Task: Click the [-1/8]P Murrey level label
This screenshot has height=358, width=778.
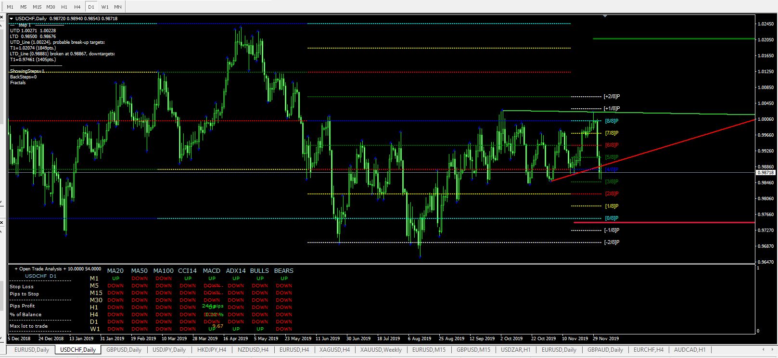Action: [612, 230]
